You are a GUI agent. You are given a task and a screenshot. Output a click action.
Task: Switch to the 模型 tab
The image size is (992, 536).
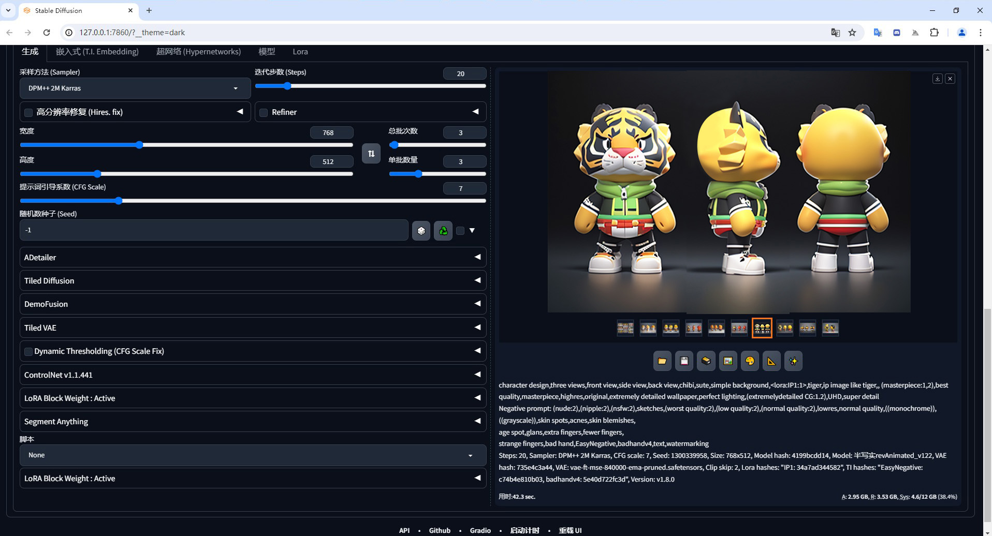(x=267, y=51)
